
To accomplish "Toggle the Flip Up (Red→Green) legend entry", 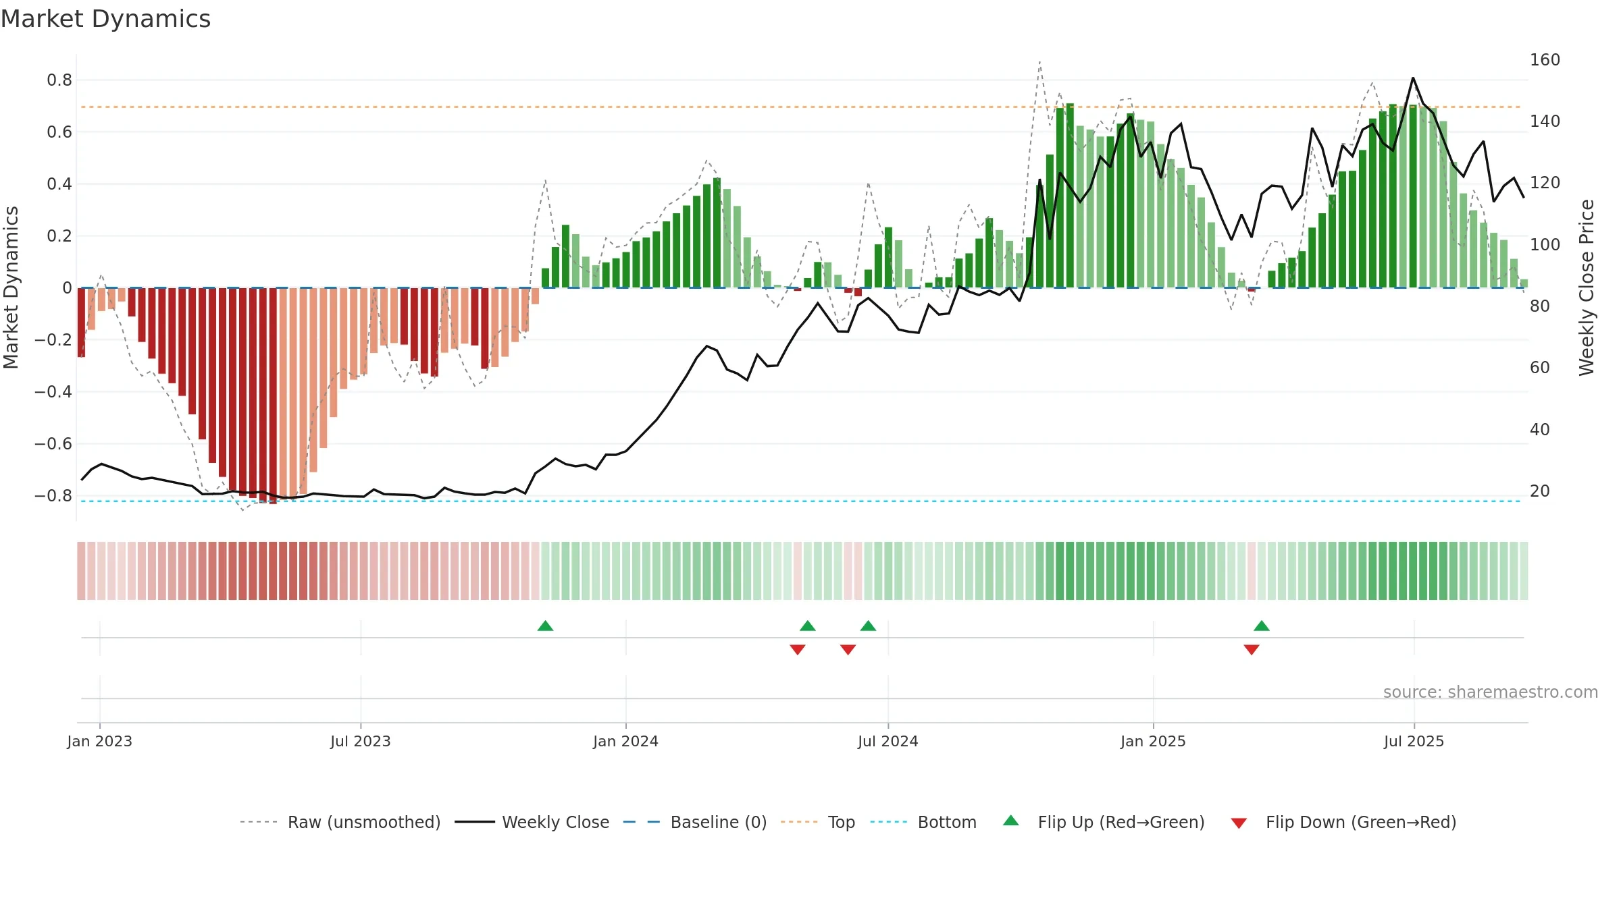I will (1104, 822).
